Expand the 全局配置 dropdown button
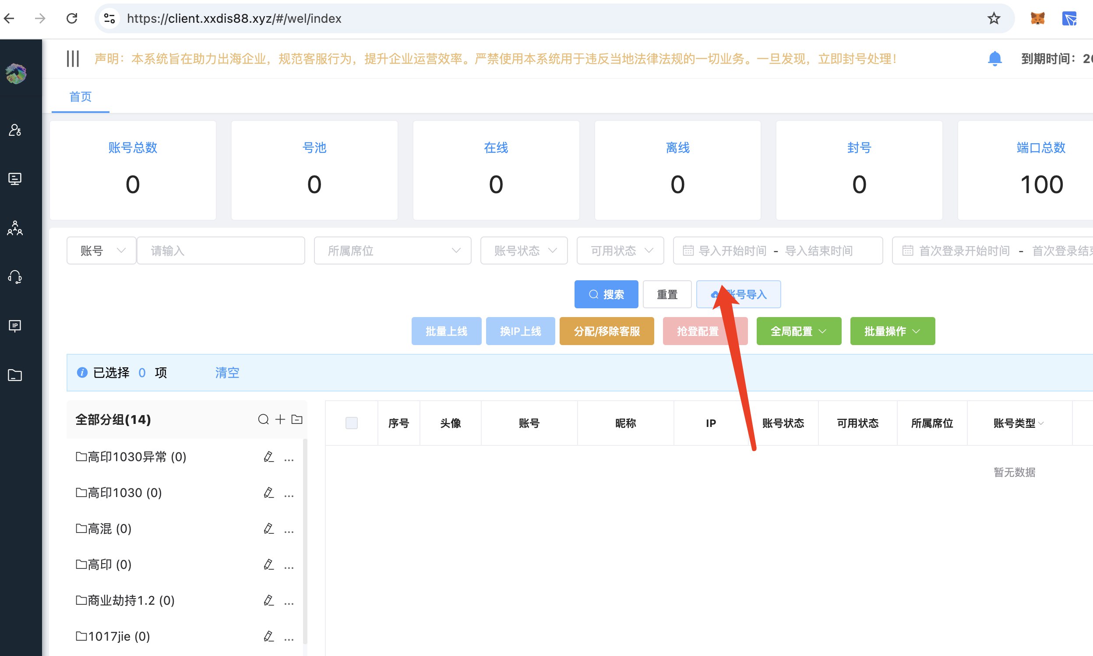Image resolution: width=1093 pixels, height=656 pixels. click(x=798, y=331)
